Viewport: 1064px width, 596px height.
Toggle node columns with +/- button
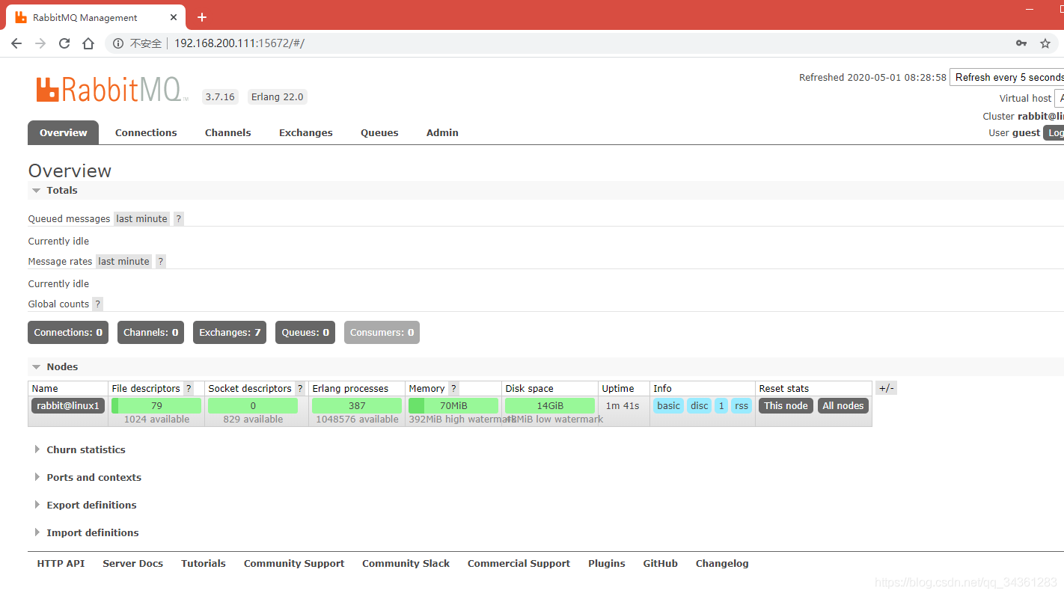tap(886, 388)
